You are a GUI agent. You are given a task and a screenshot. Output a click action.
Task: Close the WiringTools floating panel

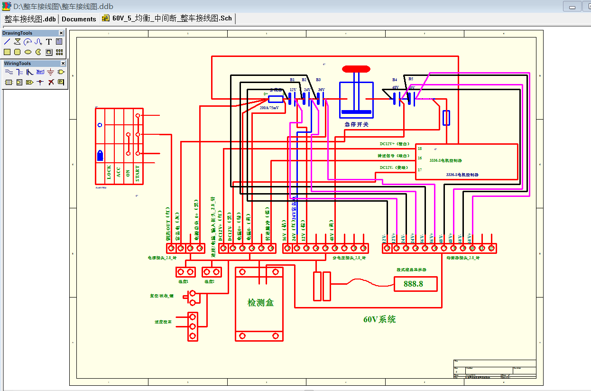point(63,63)
